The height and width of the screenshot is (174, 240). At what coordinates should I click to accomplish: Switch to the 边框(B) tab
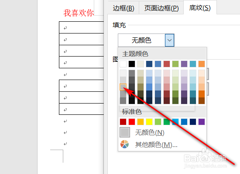point(123,8)
